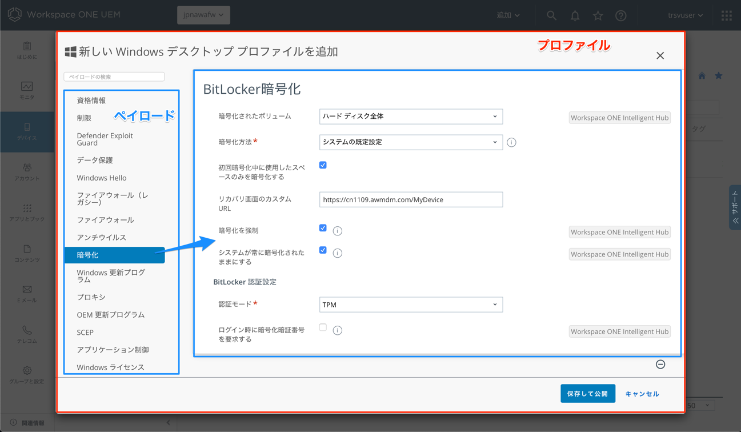
Task: Click 関連情報 at sidebar bottom
Action: [x=27, y=423]
